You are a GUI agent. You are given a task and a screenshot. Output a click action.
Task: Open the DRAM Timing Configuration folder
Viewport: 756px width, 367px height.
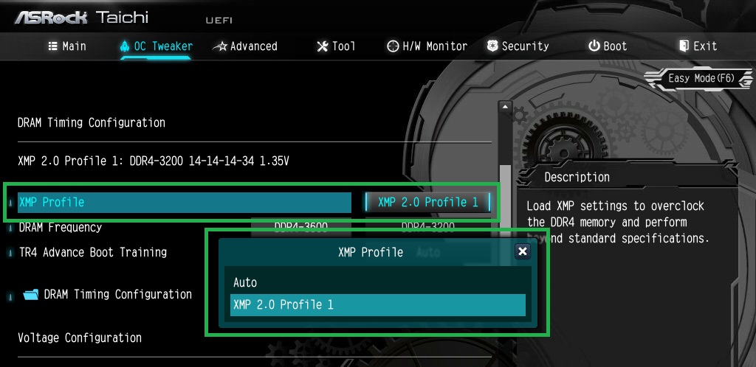click(117, 294)
